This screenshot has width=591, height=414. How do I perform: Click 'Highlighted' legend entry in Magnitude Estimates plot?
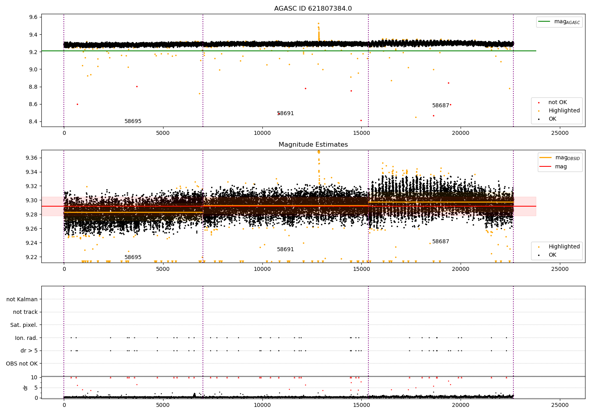tap(564, 247)
